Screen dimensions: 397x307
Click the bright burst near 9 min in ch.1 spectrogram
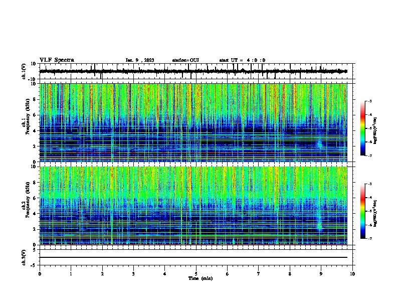(x=319, y=144)
